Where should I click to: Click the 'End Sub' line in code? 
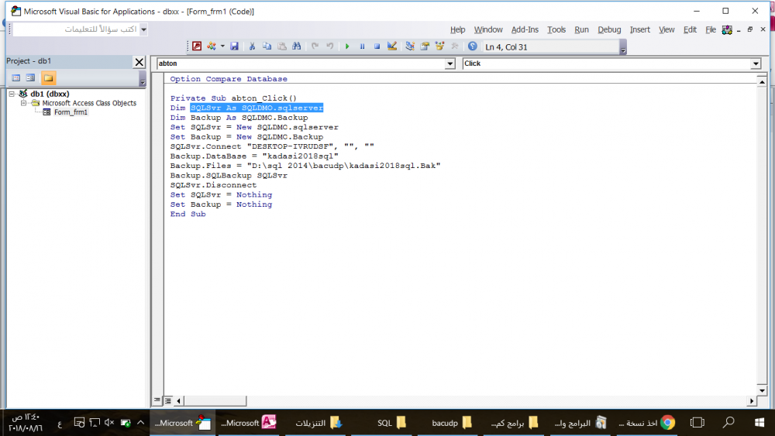tap(188, 215)
